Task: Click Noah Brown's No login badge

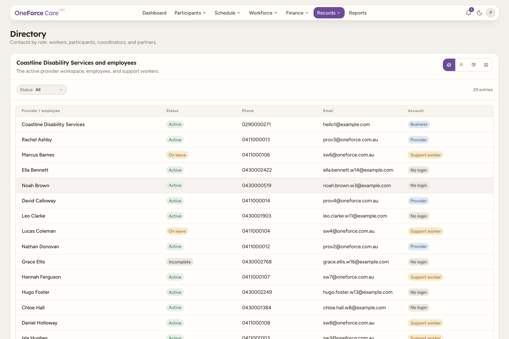Action: click(418, 186)
